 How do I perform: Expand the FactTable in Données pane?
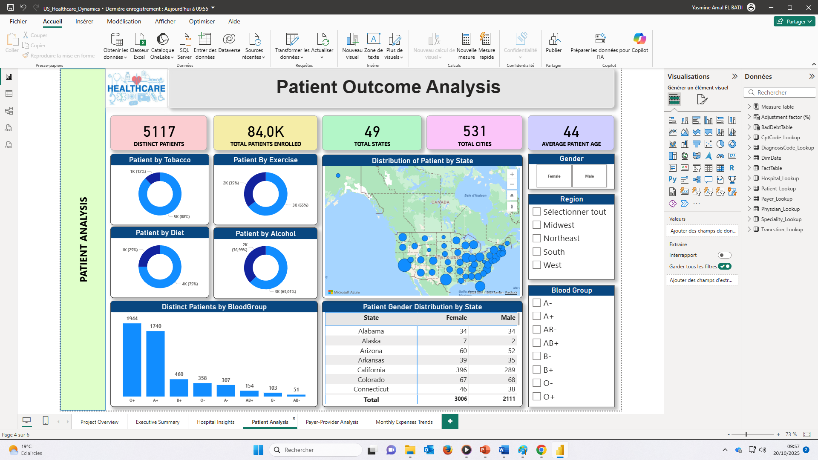click(749, 168)
